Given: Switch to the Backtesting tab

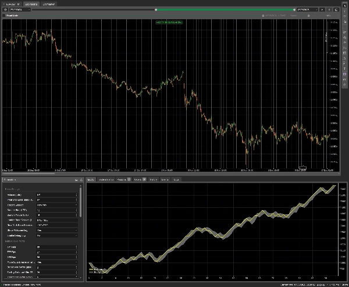Looking at the screenshot, I should [31, 4].
